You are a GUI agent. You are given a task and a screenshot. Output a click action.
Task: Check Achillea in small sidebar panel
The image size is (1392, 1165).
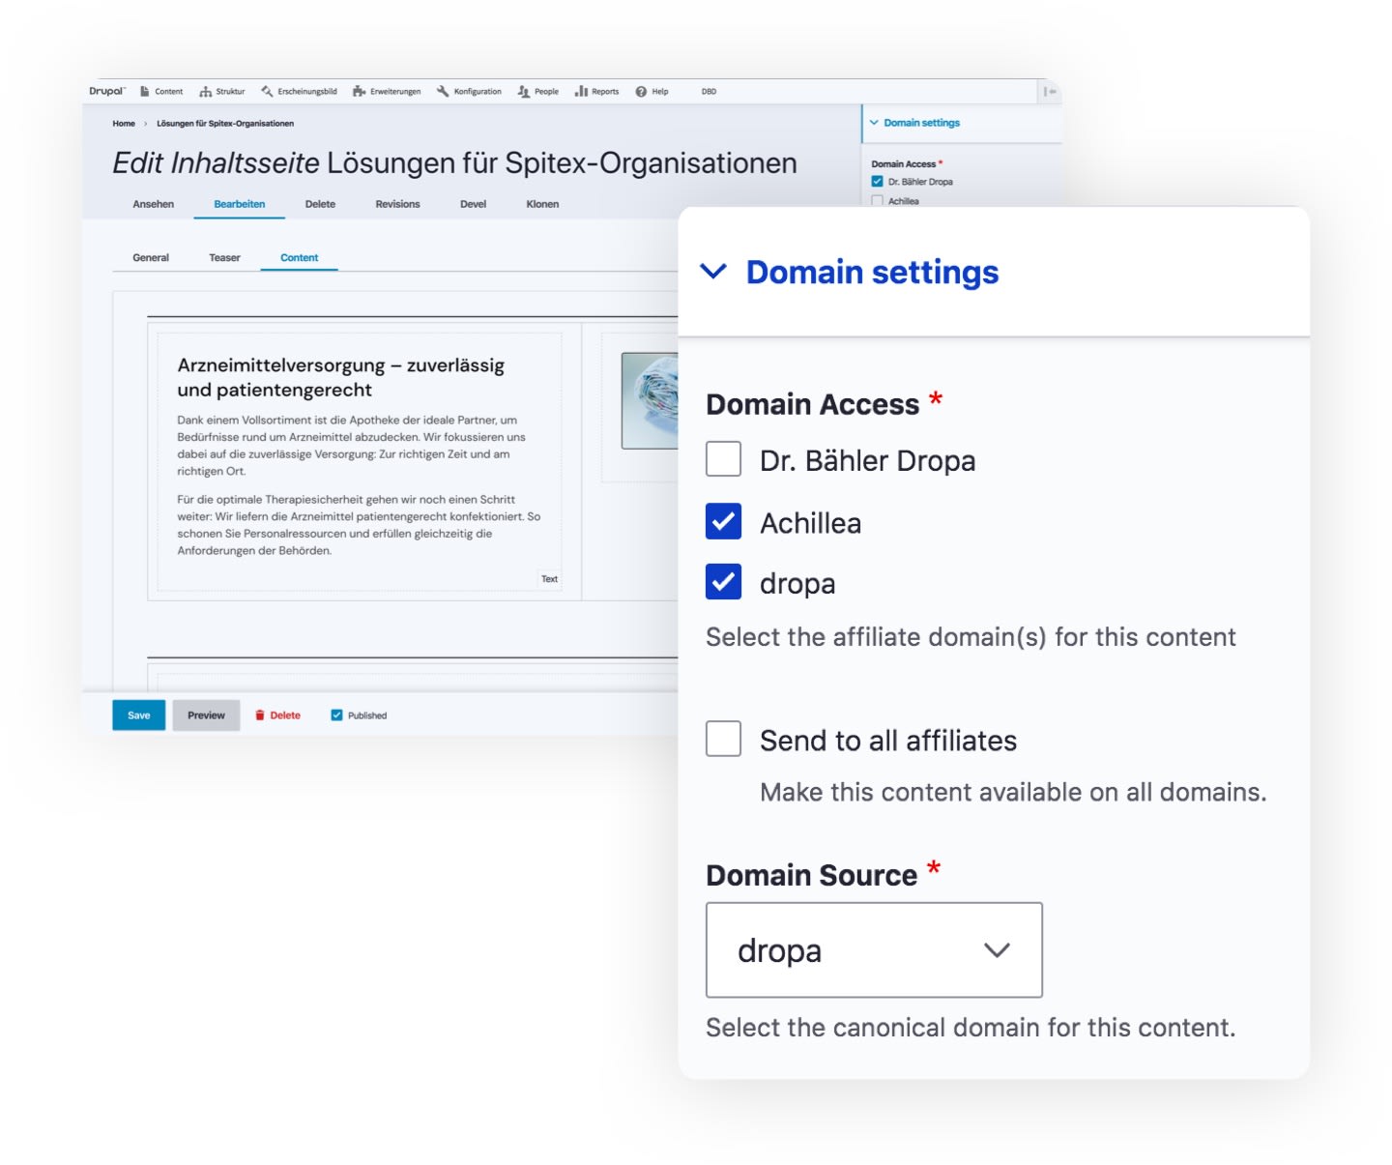[x=877, y=201]
